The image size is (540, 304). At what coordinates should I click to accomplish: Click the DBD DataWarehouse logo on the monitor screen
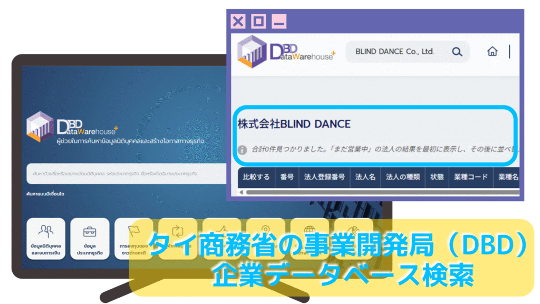click(72, 127)
